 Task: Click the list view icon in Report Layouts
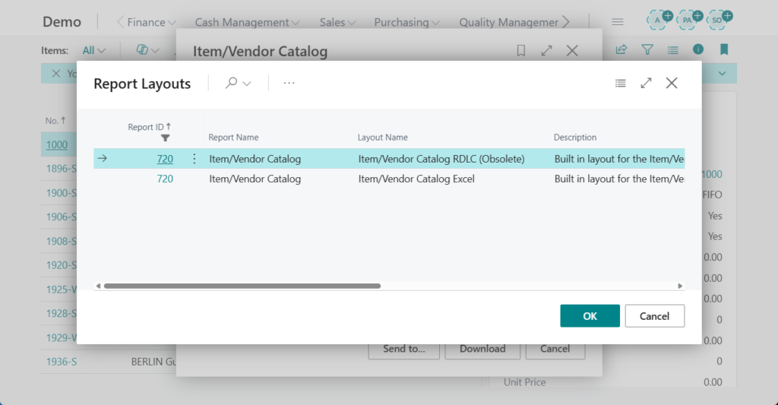click(x=621, y=84)
